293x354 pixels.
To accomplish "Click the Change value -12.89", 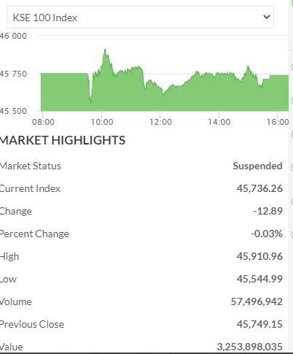I will (267, 211).
